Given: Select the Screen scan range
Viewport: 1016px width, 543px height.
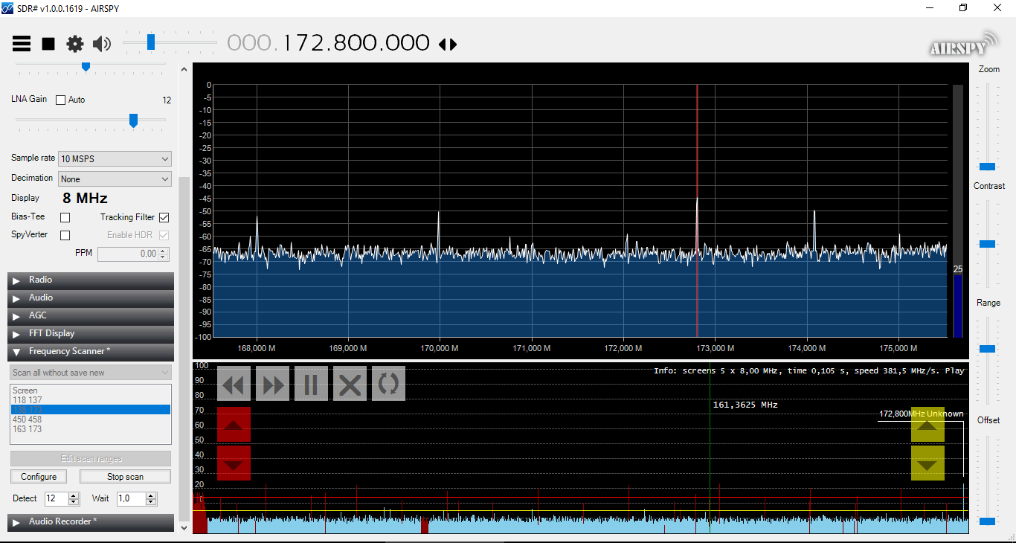Looking at the screenshot, I should pyautogui.click(x=91, y=391).
